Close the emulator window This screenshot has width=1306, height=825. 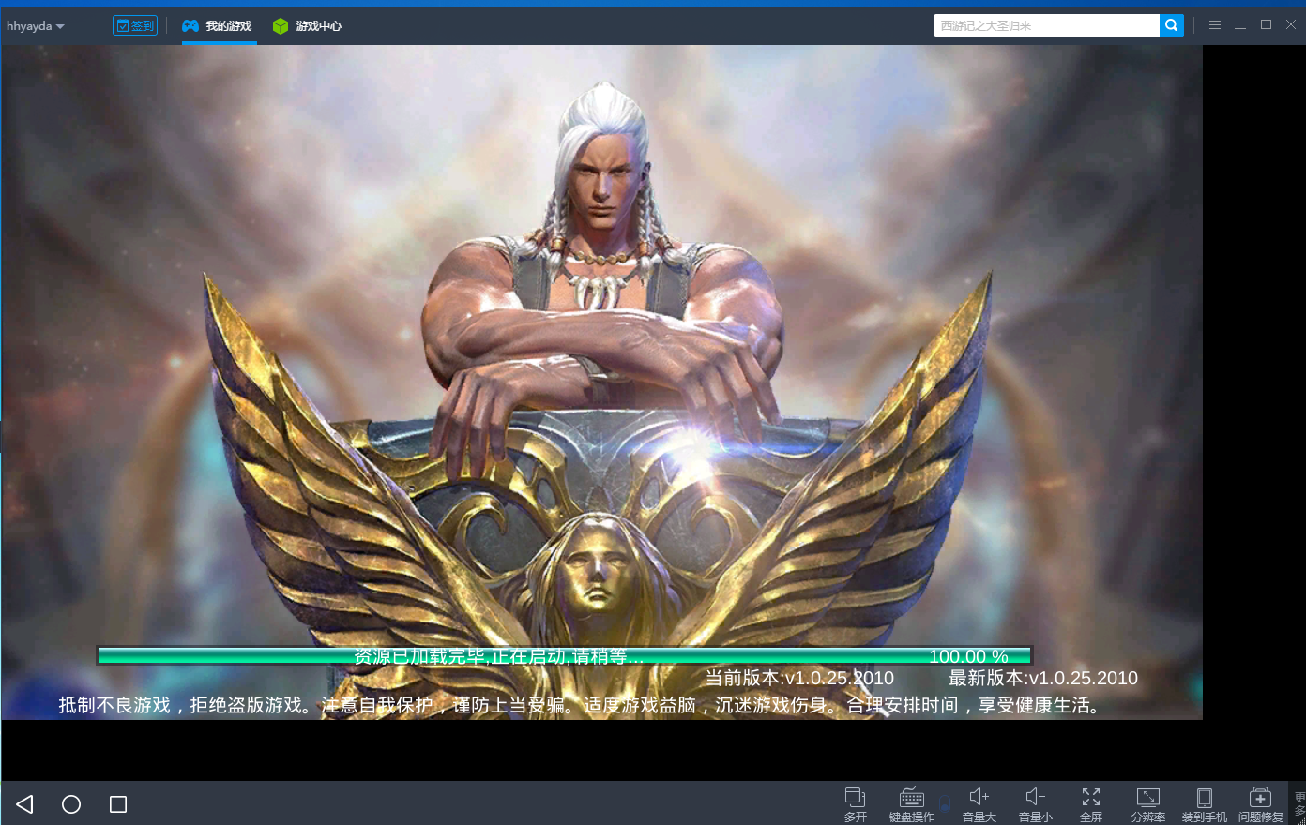point(1291,25)
